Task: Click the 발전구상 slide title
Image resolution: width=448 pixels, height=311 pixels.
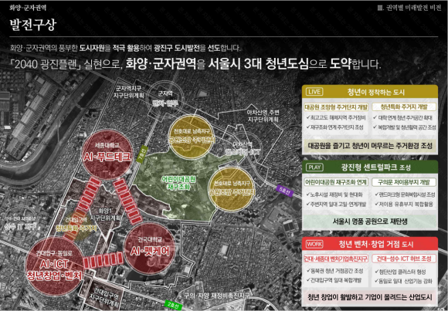Action: [x=33, y=25]
